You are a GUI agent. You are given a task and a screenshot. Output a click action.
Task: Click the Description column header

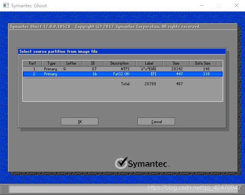tap(120, 63)
